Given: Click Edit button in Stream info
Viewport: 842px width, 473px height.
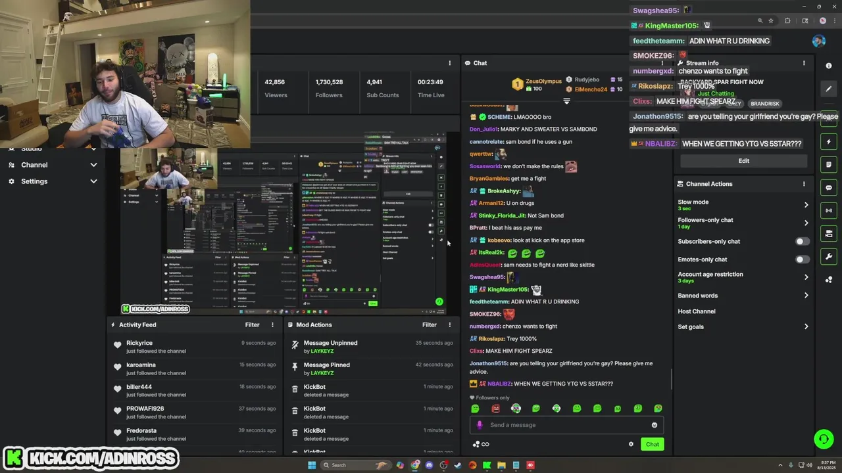Looking at the screenshot, I should [x=744, y=161].
